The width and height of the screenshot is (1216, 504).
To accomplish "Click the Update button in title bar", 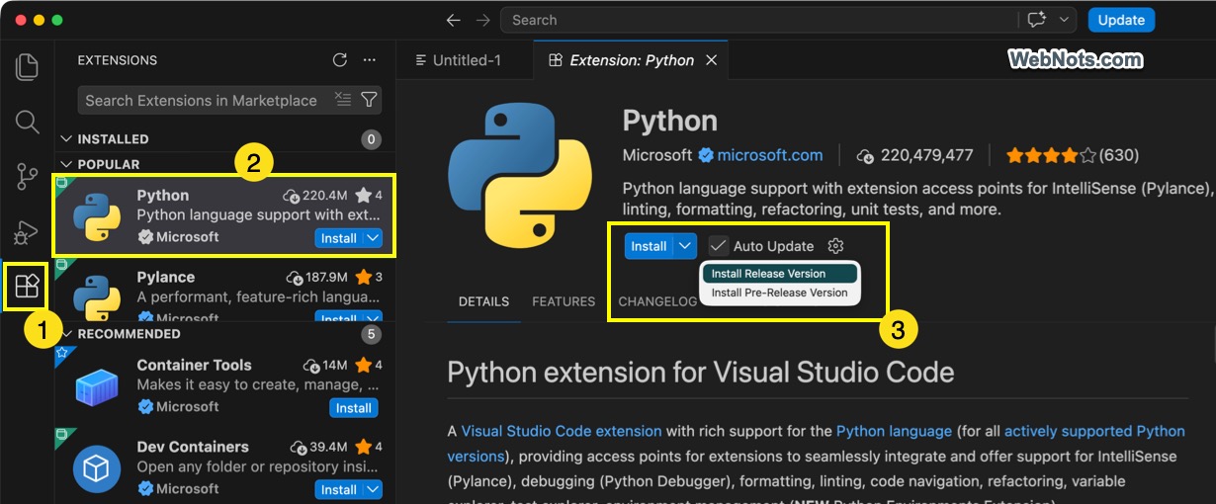I will click(x=1121, y=20).
